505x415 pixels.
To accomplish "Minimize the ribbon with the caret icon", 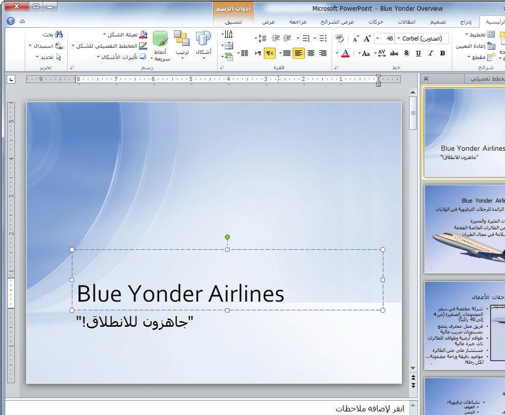I will [22, 22].
